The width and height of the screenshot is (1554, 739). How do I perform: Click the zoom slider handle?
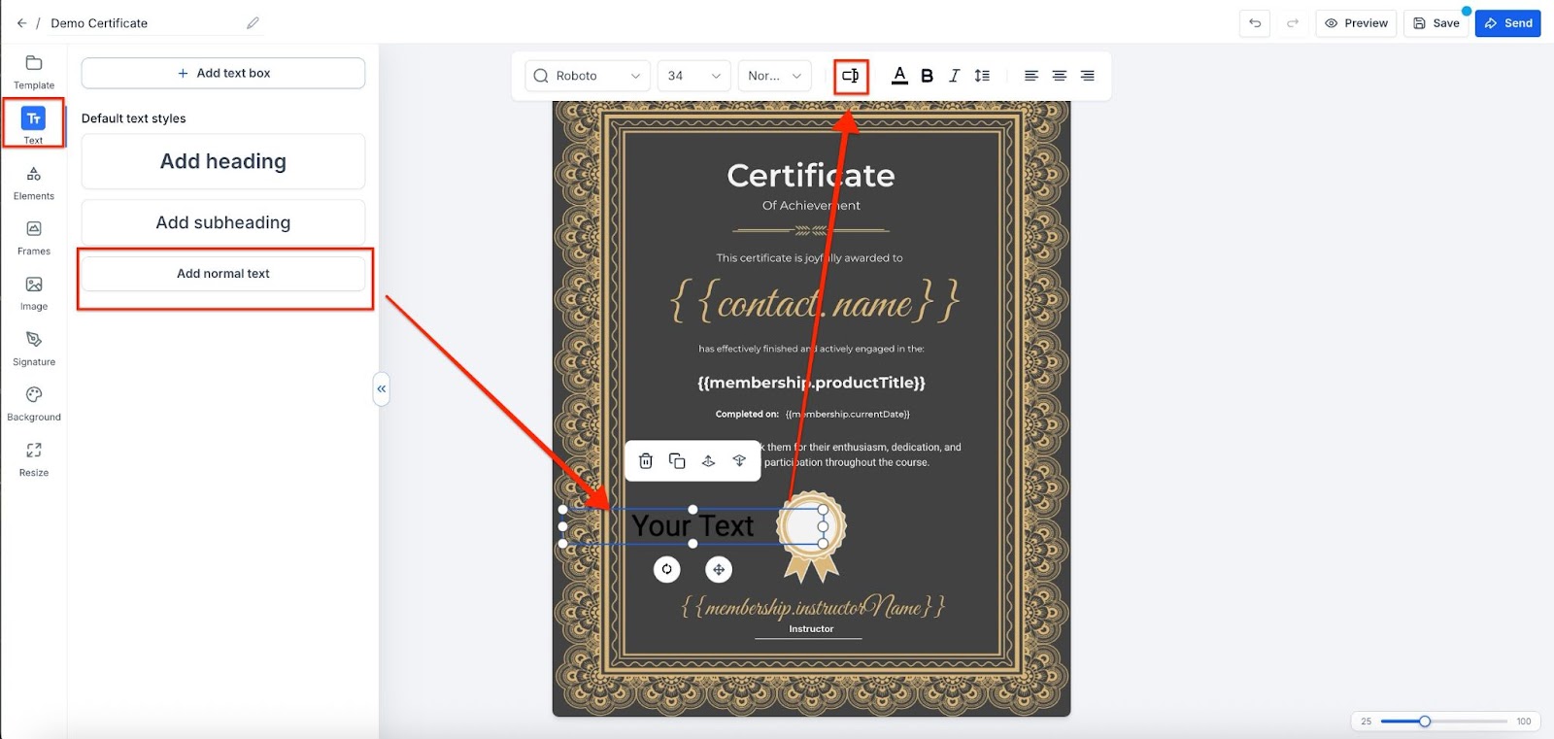coord(1425,722)
